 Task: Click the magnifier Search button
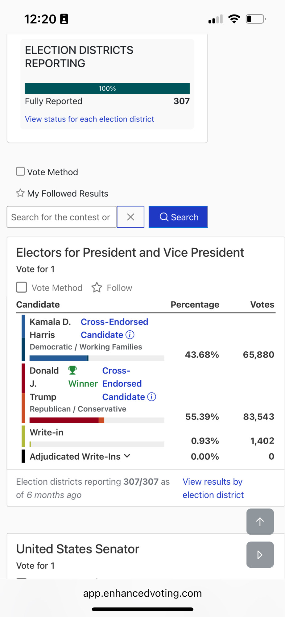click(178, 217)
